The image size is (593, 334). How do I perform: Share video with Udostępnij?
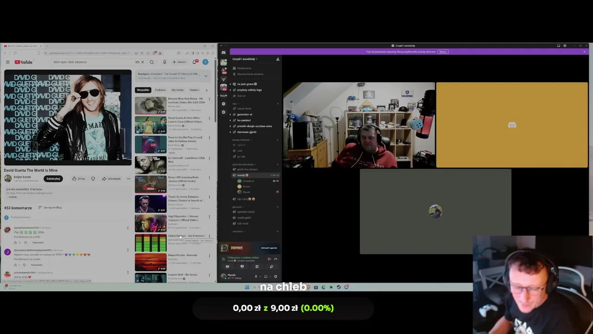(111, 179)
